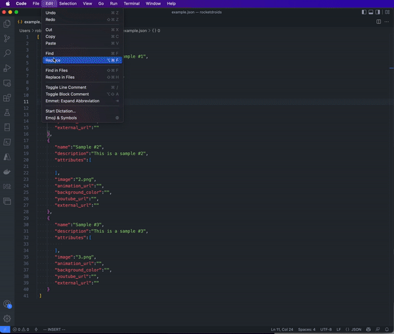
Task: Open the feedback icon in status bar
Action: 378,329
